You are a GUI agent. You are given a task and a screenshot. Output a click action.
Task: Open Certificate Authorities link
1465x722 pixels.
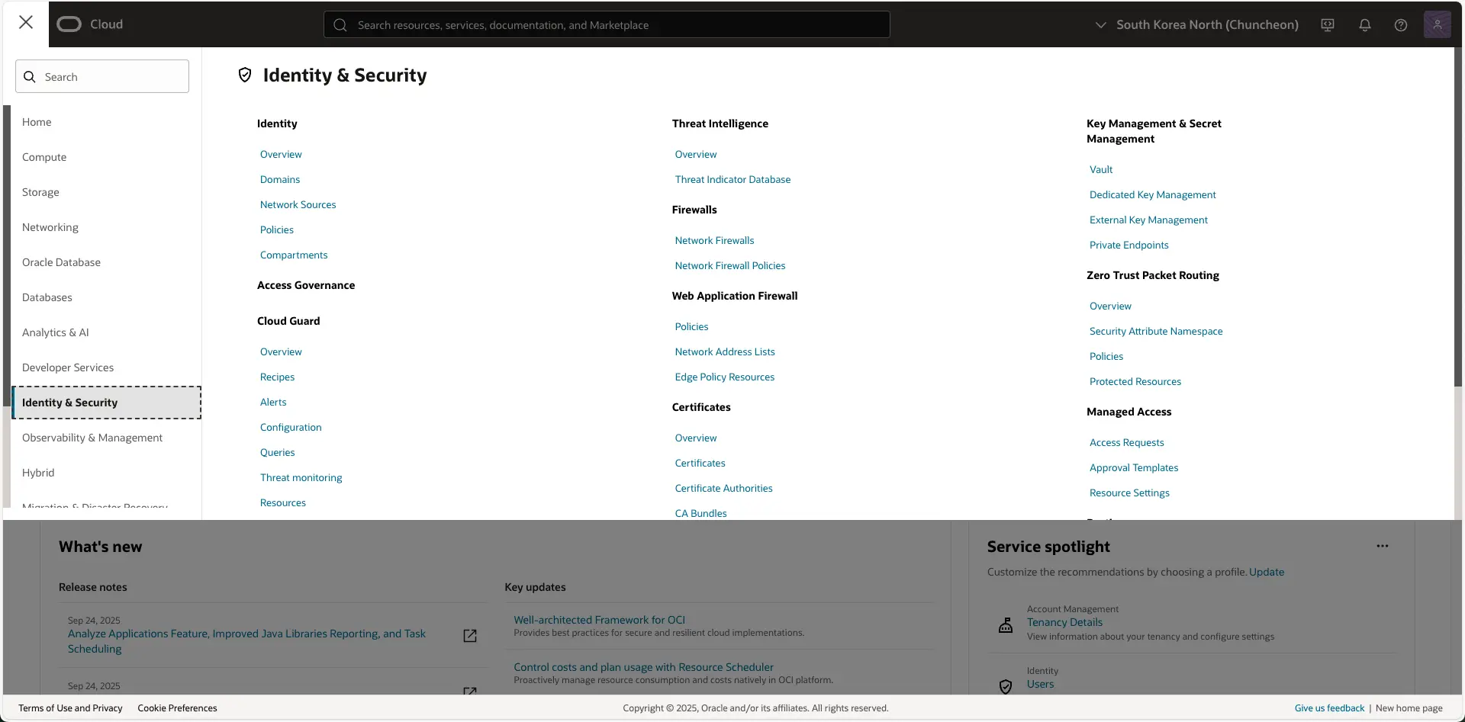pos(723,488)
